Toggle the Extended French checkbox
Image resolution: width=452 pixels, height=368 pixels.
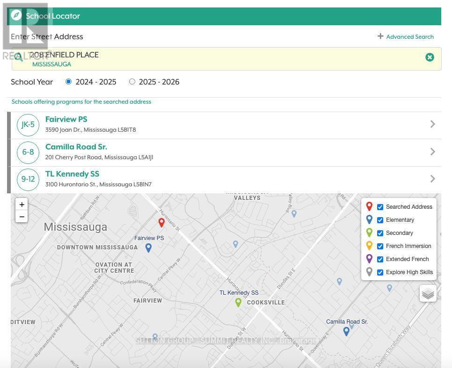tap(380, 259)
